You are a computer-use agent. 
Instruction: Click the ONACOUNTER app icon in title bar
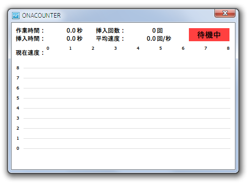(16, 16)
